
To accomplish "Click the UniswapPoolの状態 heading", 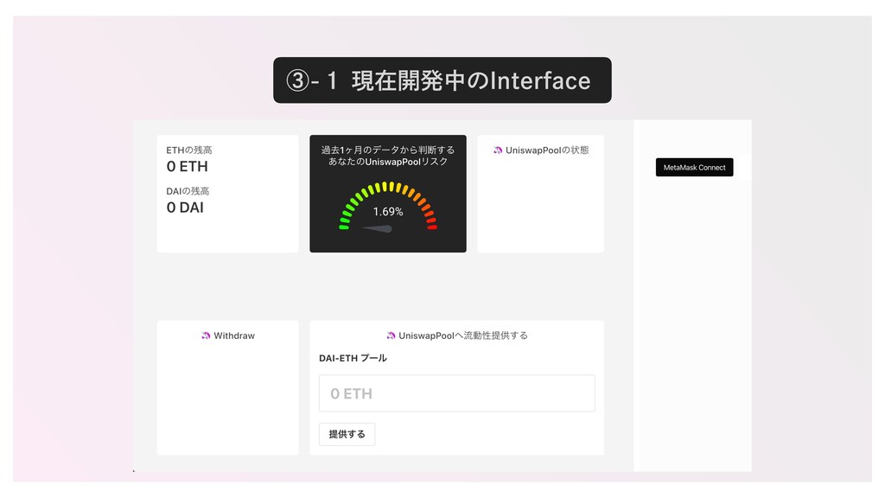I will 547,150.
